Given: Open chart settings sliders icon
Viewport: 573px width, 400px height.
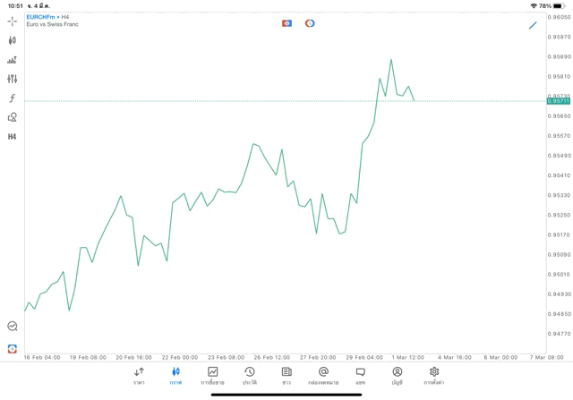Looking at the screenshot, I should click(12, 79).
